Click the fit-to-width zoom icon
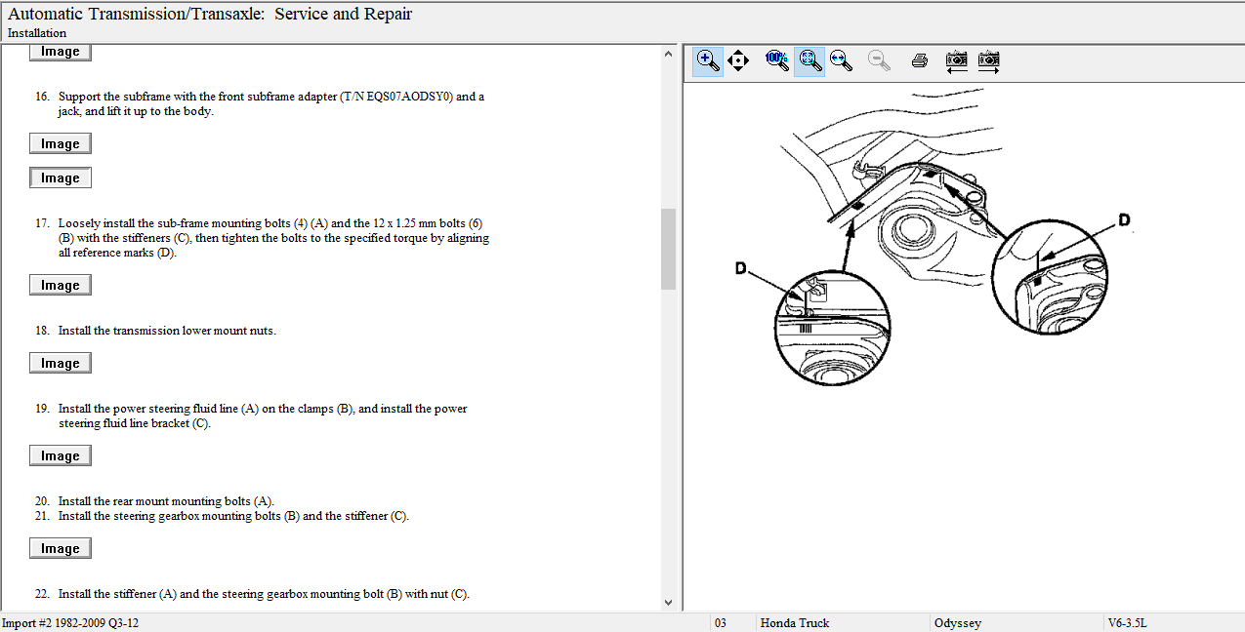The height and width of the screenshot is (632, 1245). click(841, 60)
